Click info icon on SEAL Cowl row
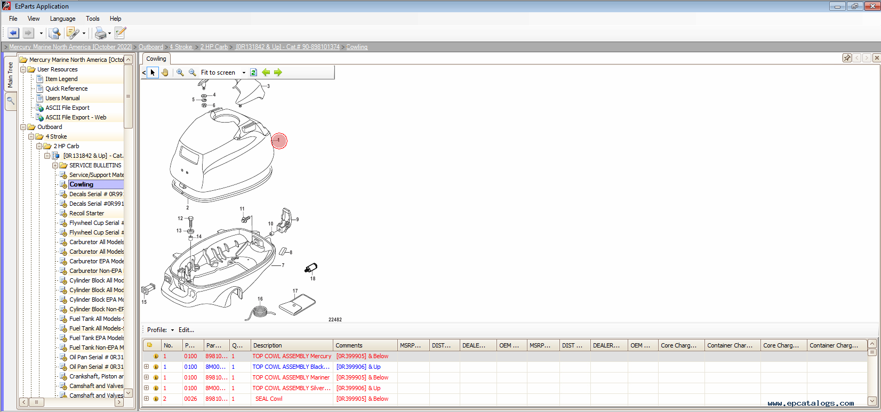The image size is (881, 412). pos(156,399)
